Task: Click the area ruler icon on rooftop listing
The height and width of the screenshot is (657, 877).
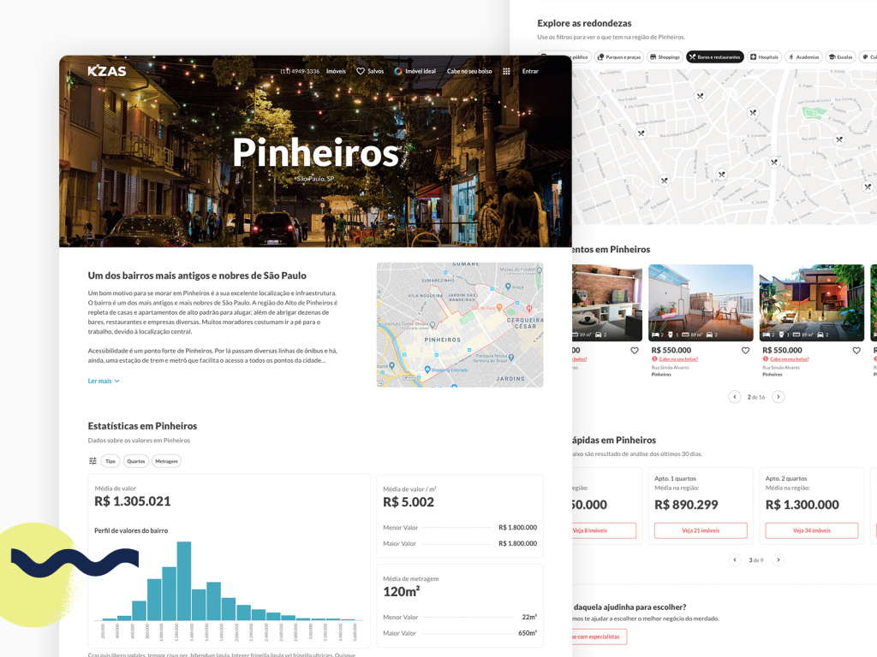Action: (685, 334)
